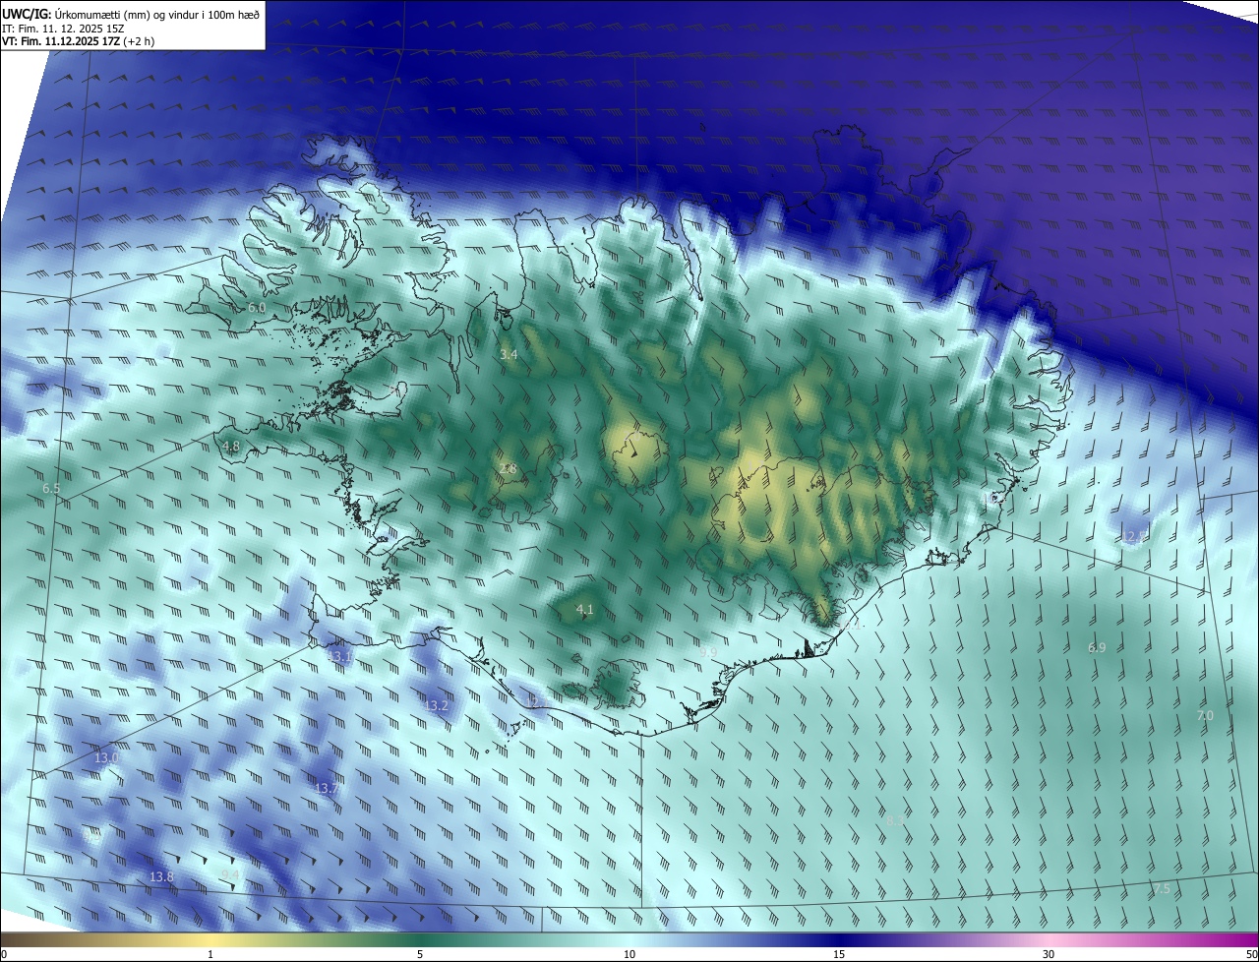
Task: Click the 'VT: Fim. 11.12.2025 17Z (+2 h)' line
Action: [x=78, y=41]
